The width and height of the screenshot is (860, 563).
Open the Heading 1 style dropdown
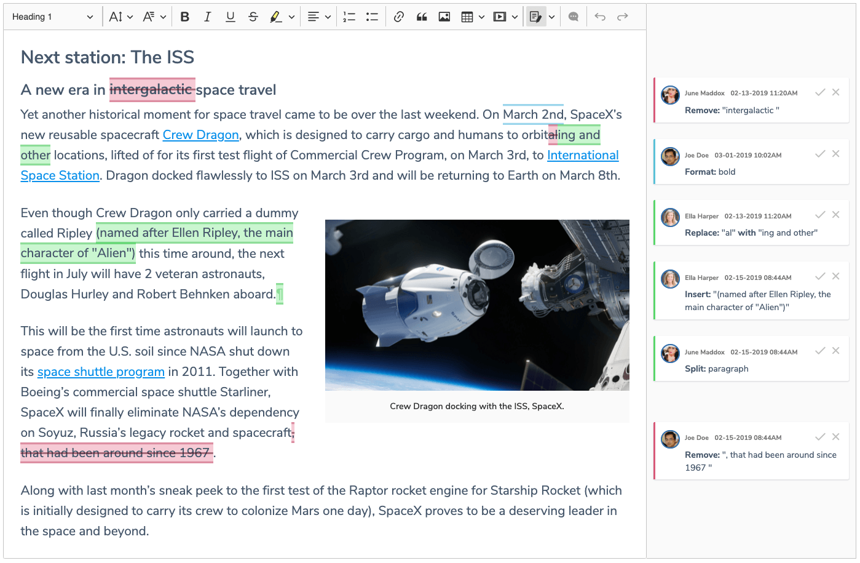[x=52, y=17]
